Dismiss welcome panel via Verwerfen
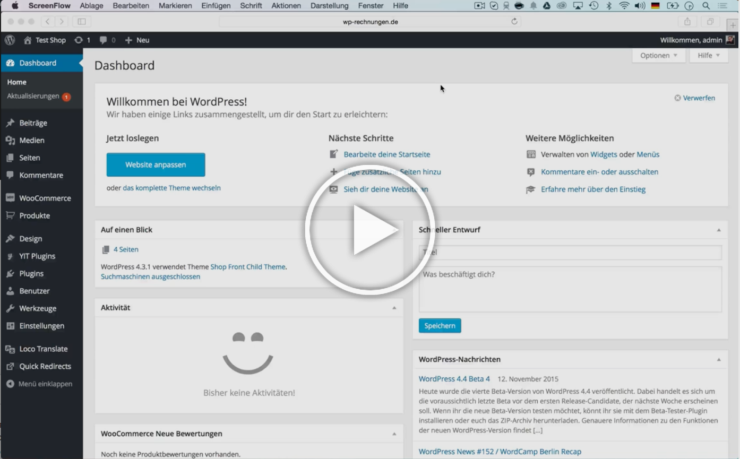Viewport: 740px width, 459px height. 694,98
